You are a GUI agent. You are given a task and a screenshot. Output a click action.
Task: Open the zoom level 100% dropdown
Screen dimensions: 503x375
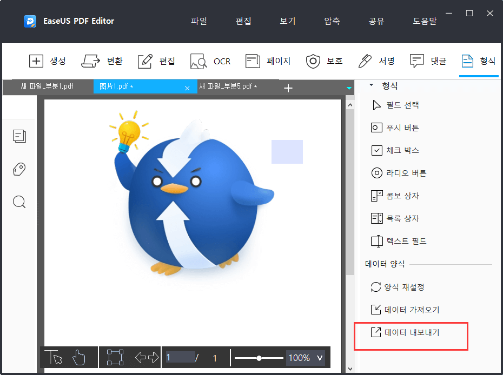(x=305, y=357)
